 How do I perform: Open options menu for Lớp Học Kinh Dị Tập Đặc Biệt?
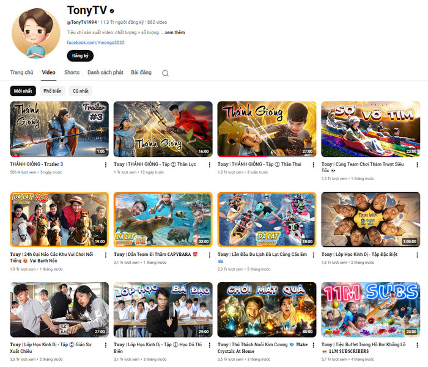[x=417, y=255]
